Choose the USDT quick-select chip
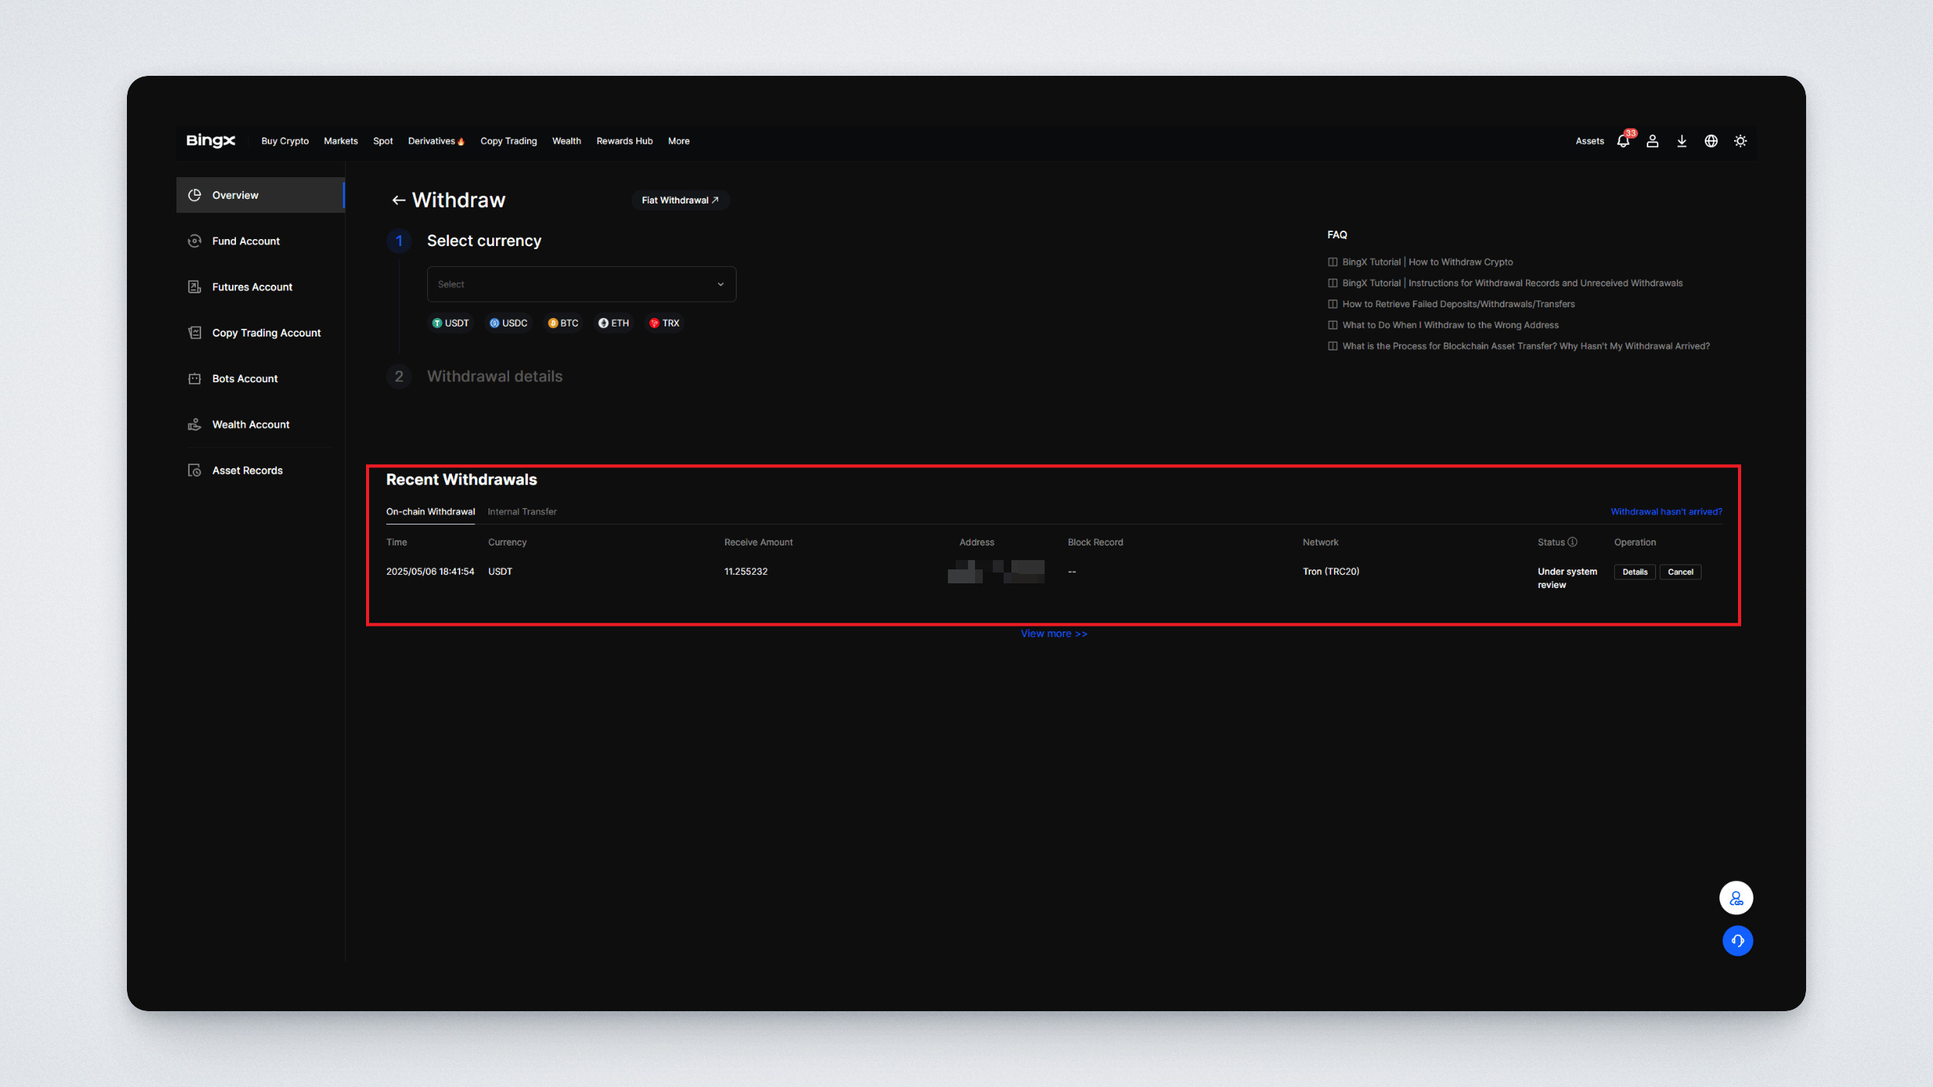The height and width of the screenshot is (1087, 1933). pyautogui.click(x=450, y=323)
